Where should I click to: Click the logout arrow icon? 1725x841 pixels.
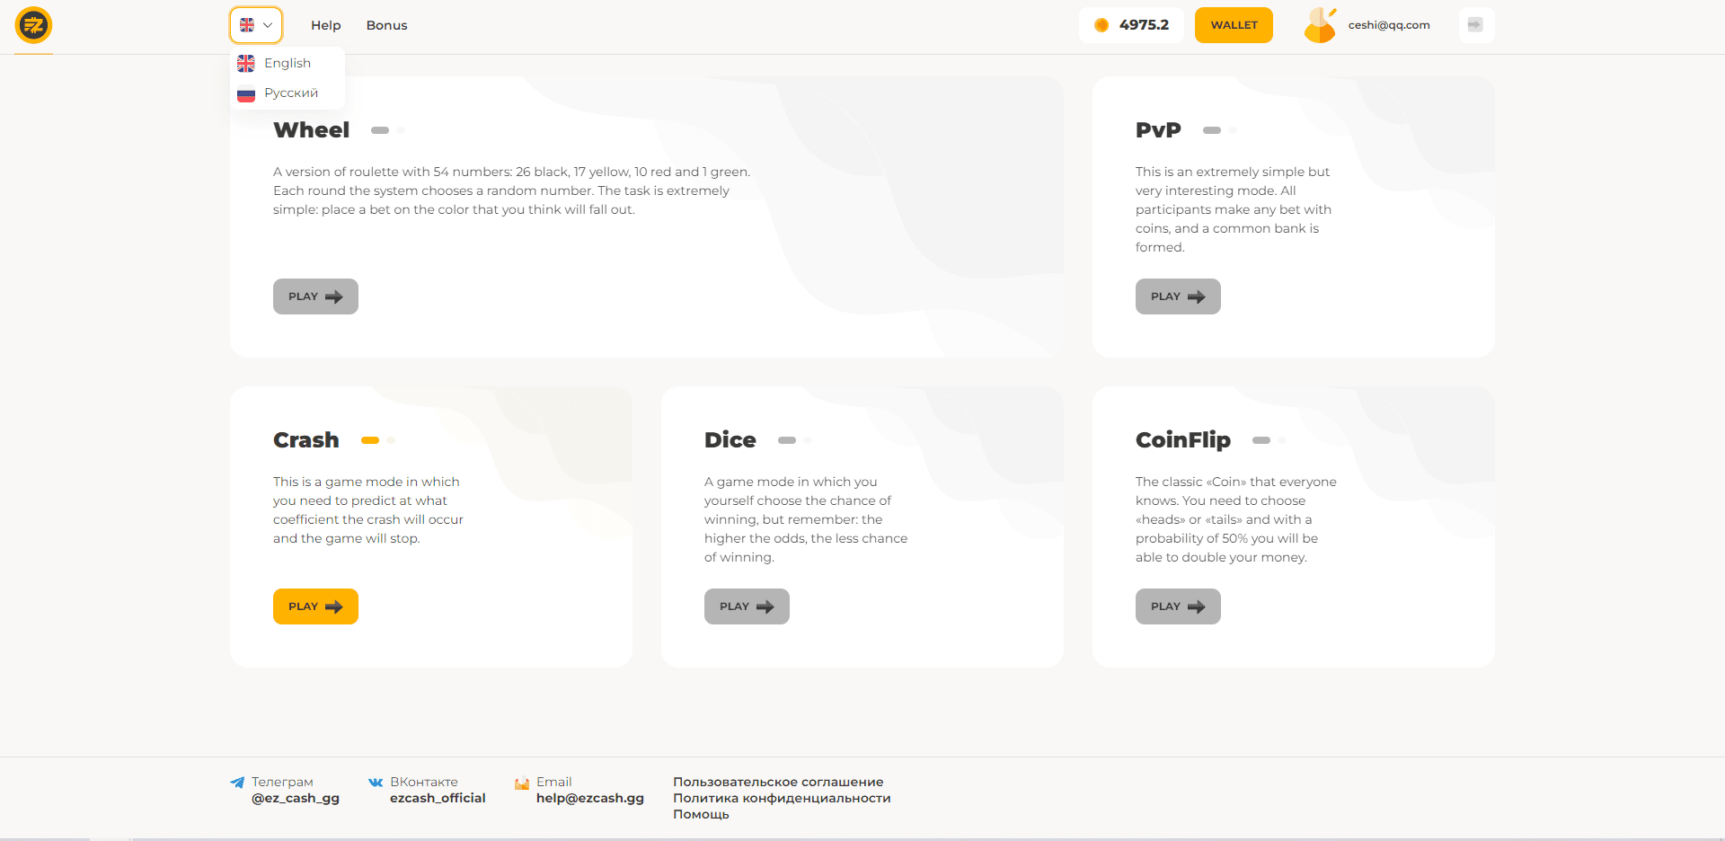point(1475,25)
